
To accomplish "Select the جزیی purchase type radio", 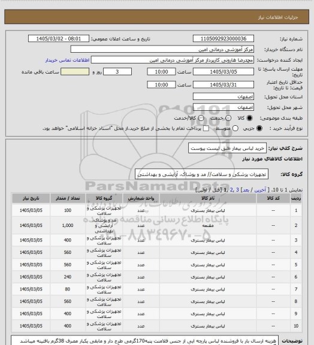I will (259, 128).
